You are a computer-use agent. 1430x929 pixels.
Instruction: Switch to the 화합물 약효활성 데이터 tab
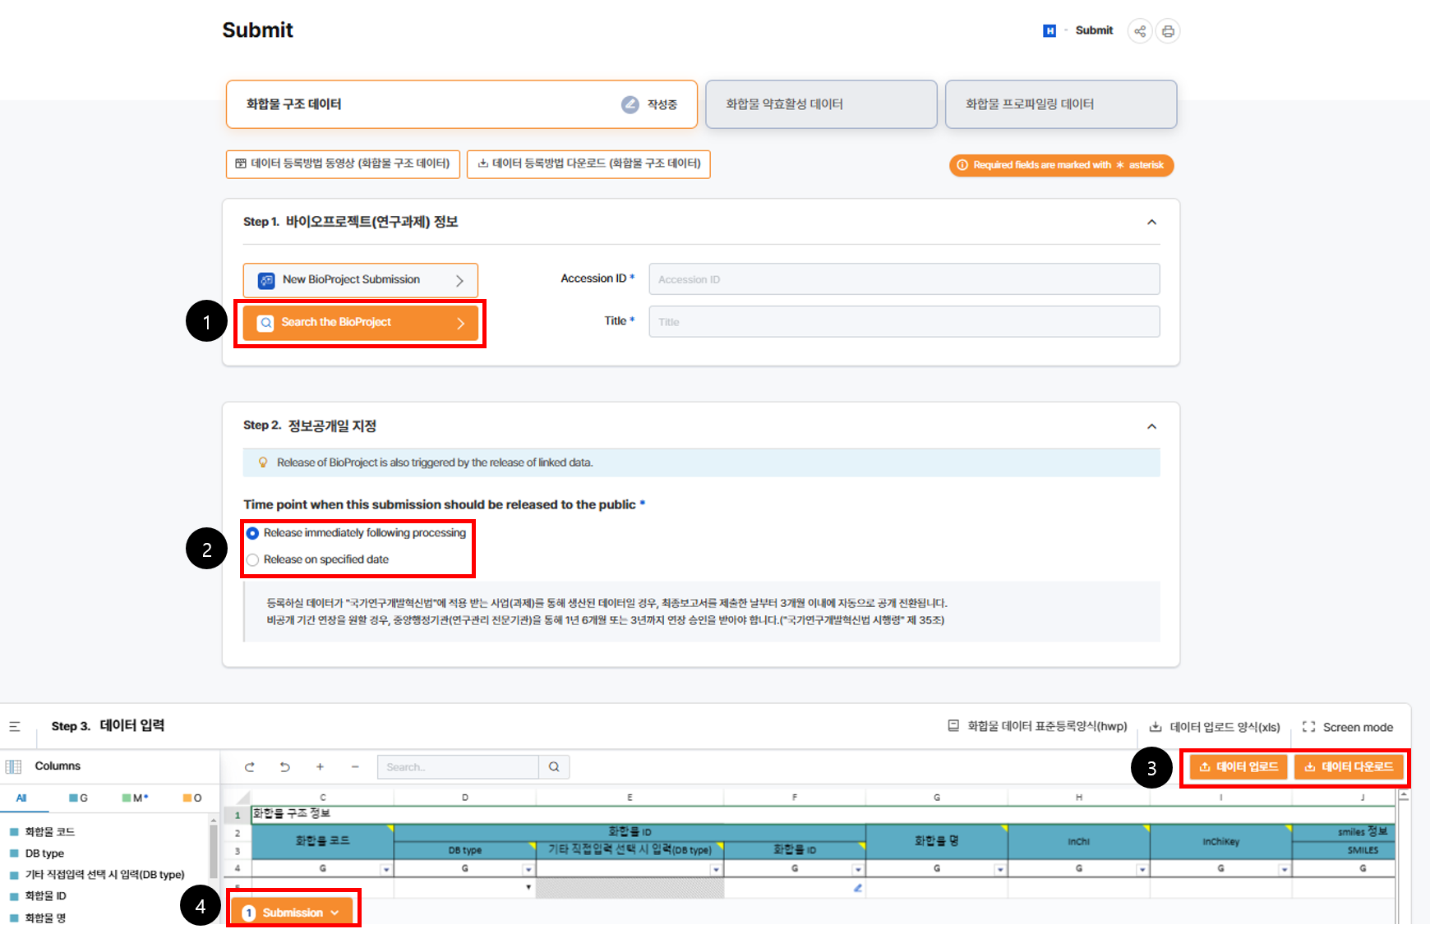(820, 104)
